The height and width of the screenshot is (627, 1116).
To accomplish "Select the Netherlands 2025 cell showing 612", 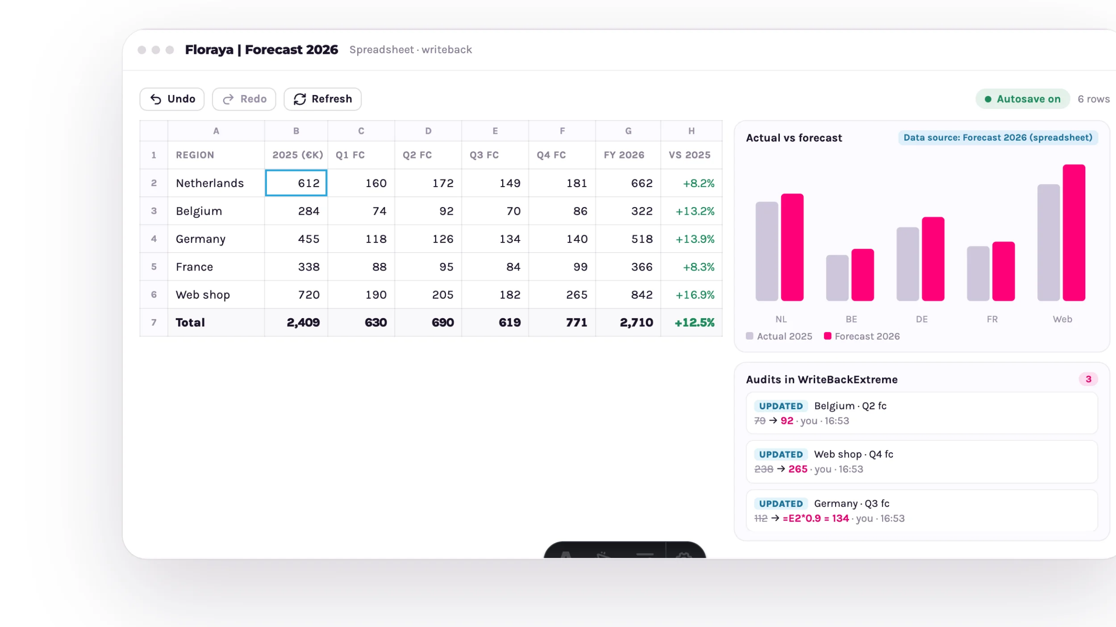I will click(x=296, y=183).
